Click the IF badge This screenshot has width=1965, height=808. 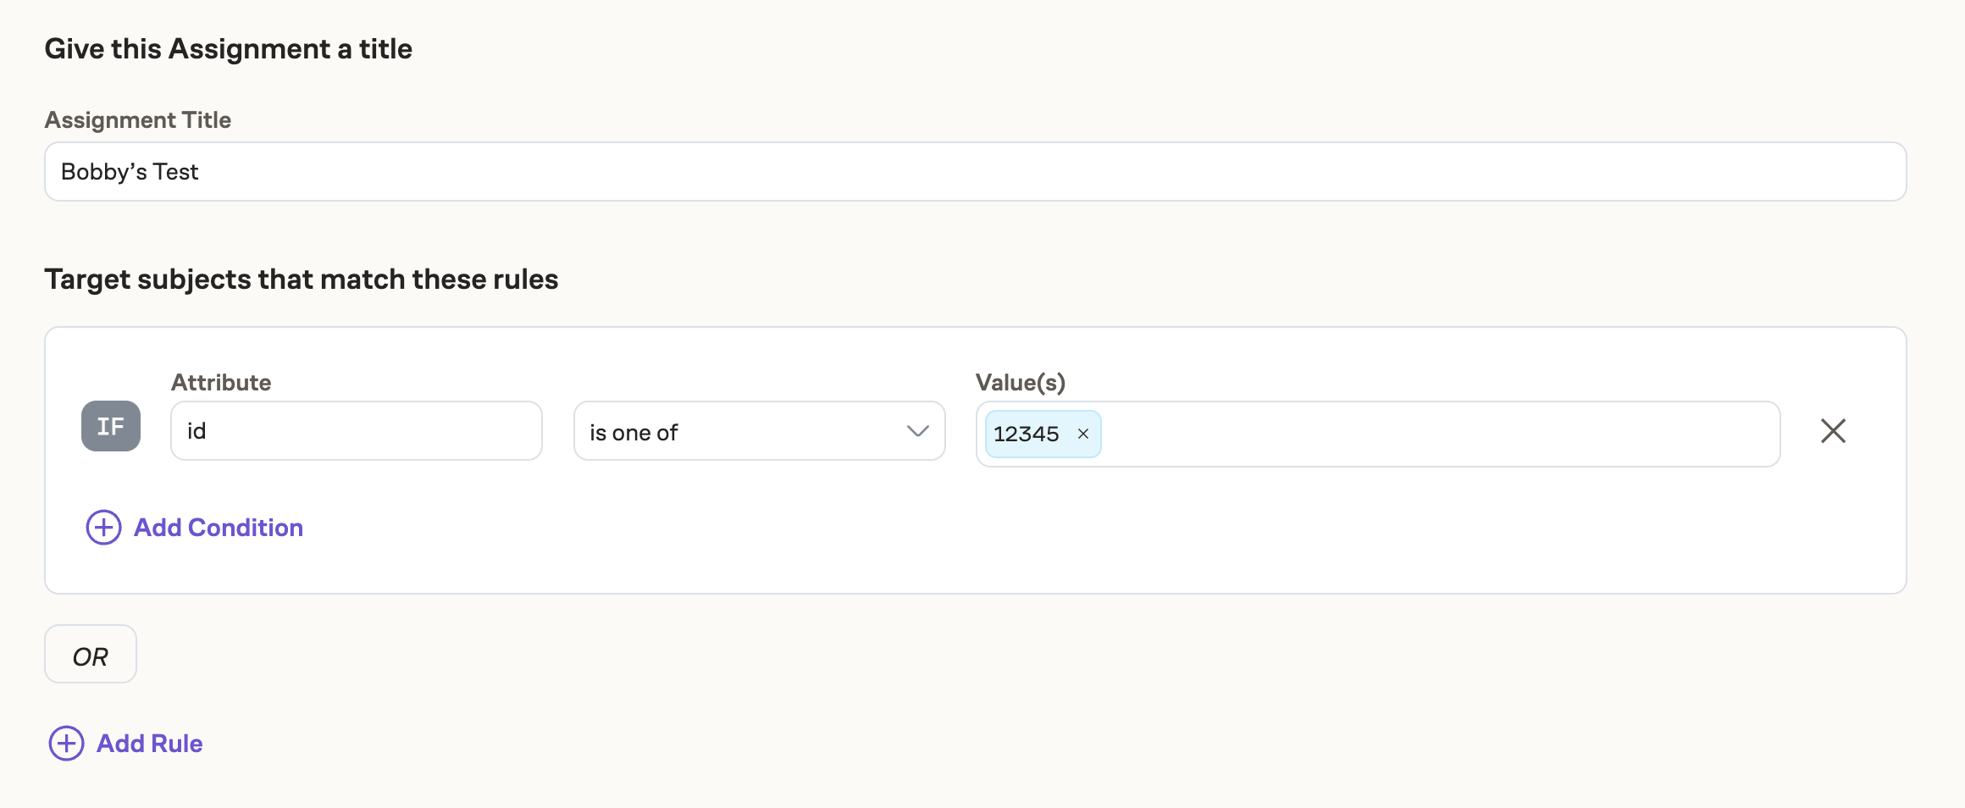click(111, 426)
